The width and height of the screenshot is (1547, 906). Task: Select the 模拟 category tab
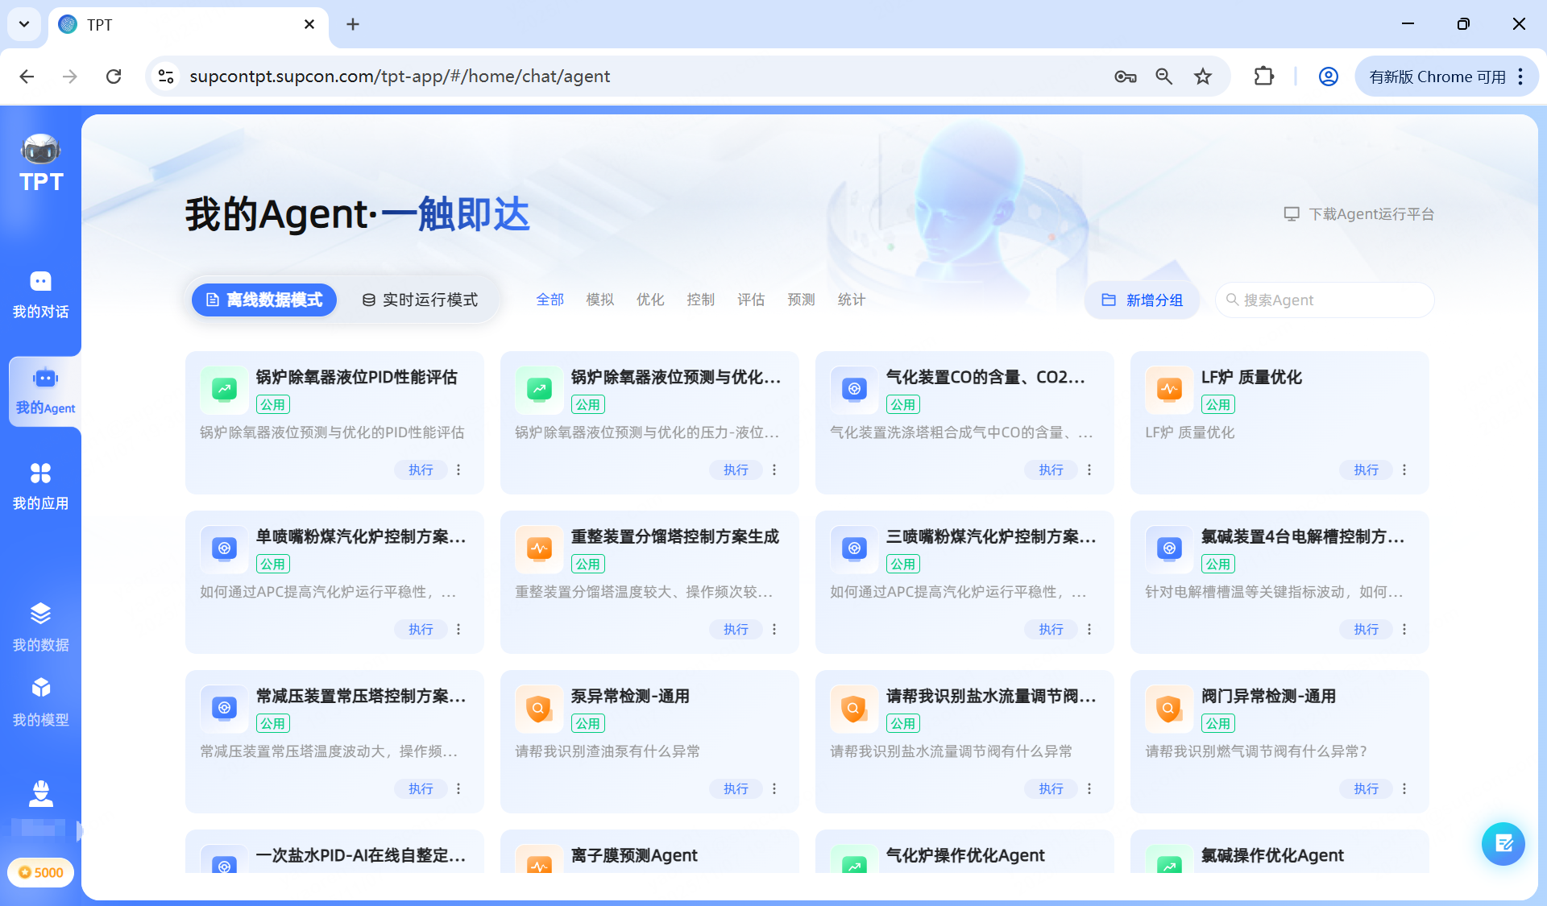(599, 299)
